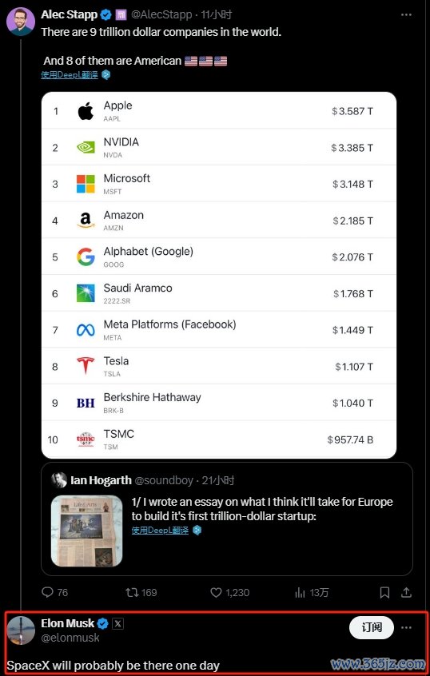The image size is (430, 676).
Task: Open Alec Stapp's profile avatar
Action: point(21,22)
